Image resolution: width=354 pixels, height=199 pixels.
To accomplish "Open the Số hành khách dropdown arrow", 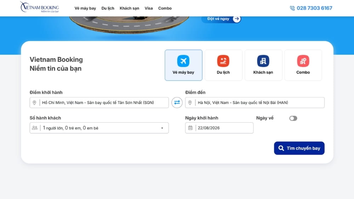I will coord(162,128).
